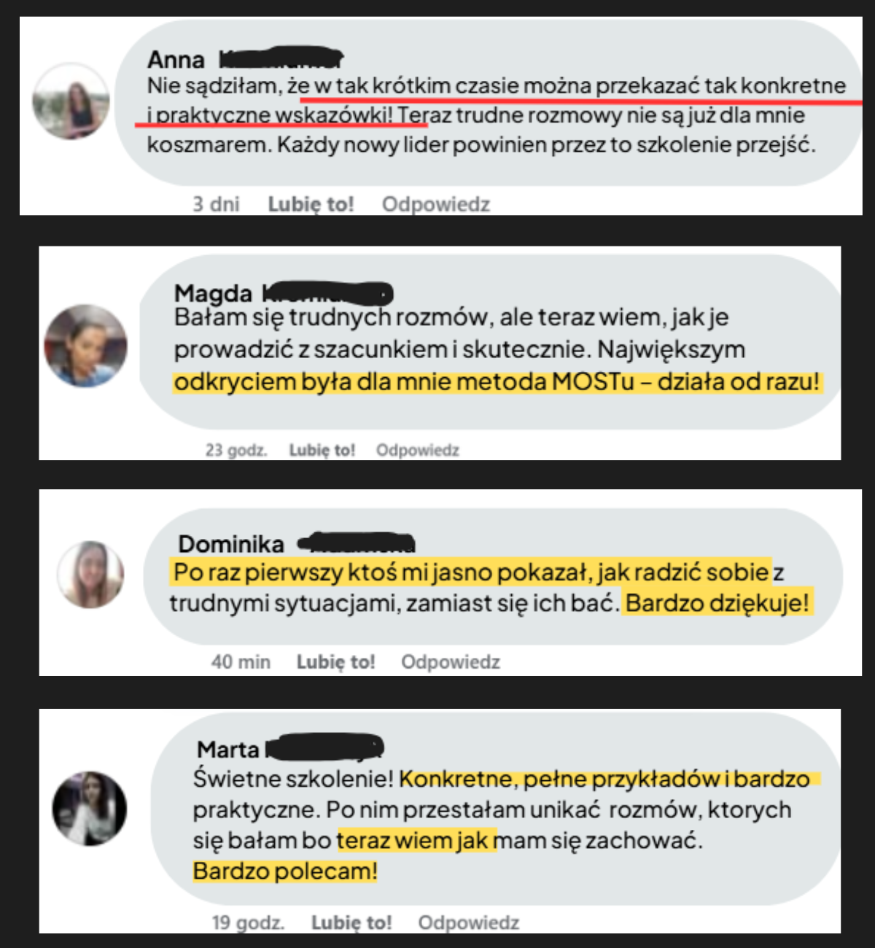Open Magda's profile avatar
The width and height of the screenshot is (875, 948).
[x=86, y=346]
